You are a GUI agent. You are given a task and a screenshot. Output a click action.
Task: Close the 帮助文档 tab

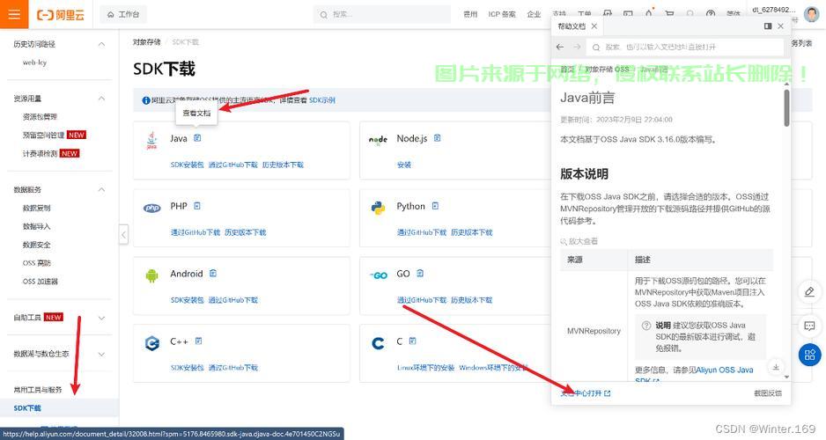point(594,26)
